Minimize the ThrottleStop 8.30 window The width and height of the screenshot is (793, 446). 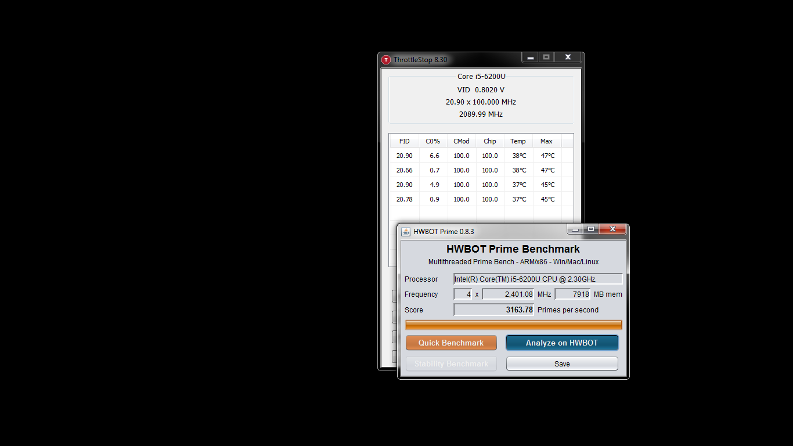point(531,57)
